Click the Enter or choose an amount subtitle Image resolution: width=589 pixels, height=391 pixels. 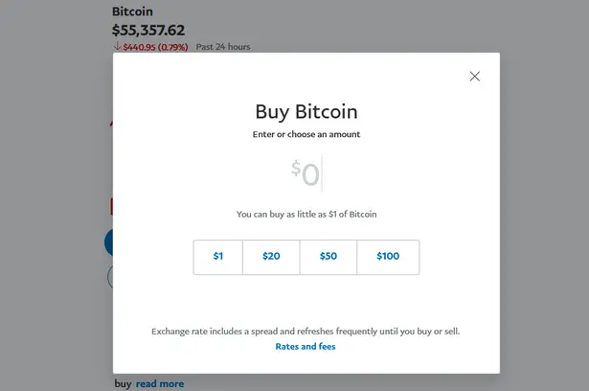coord(306,134)
